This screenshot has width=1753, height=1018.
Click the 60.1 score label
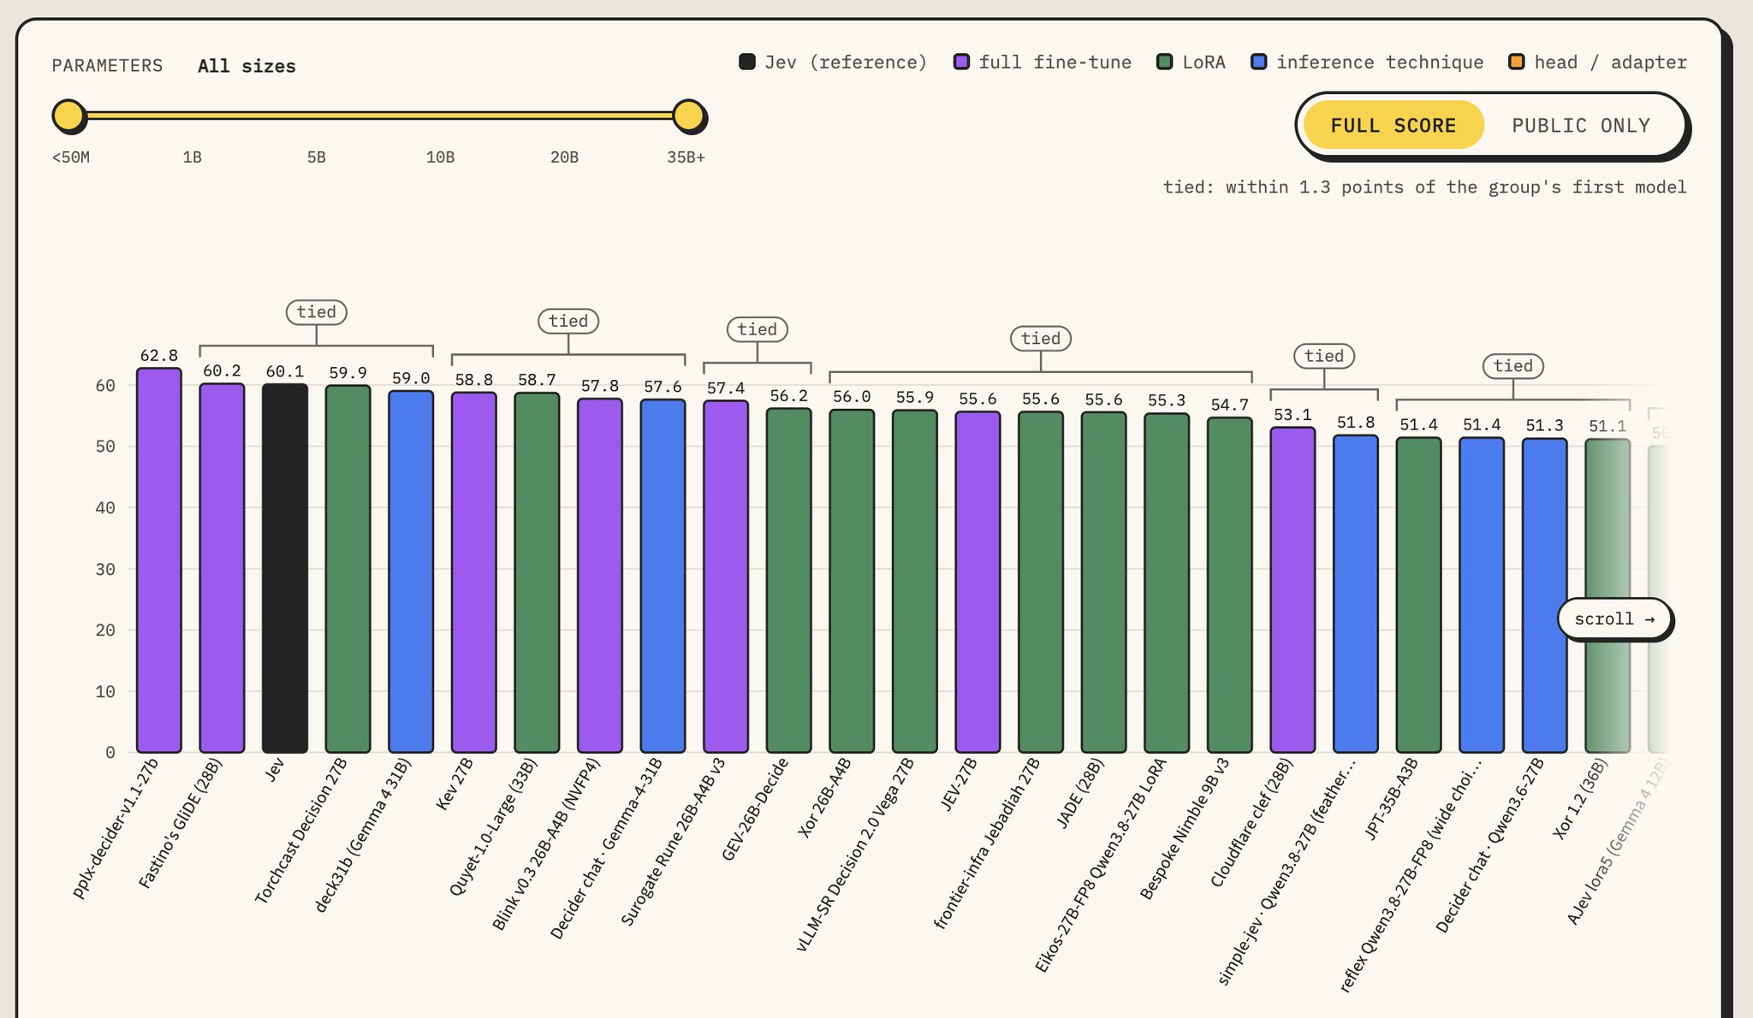[x=285, y=371]
